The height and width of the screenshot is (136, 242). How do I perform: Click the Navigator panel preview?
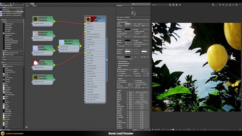point(133,12)
